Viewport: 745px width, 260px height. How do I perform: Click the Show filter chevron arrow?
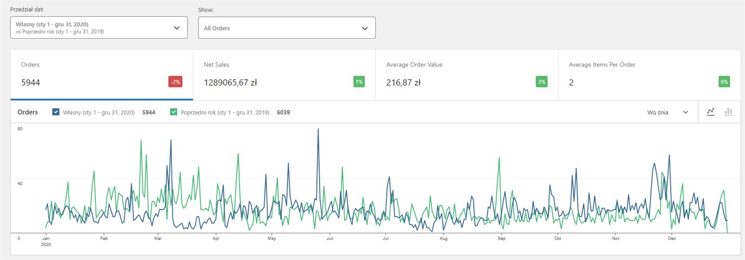point(365,28)
